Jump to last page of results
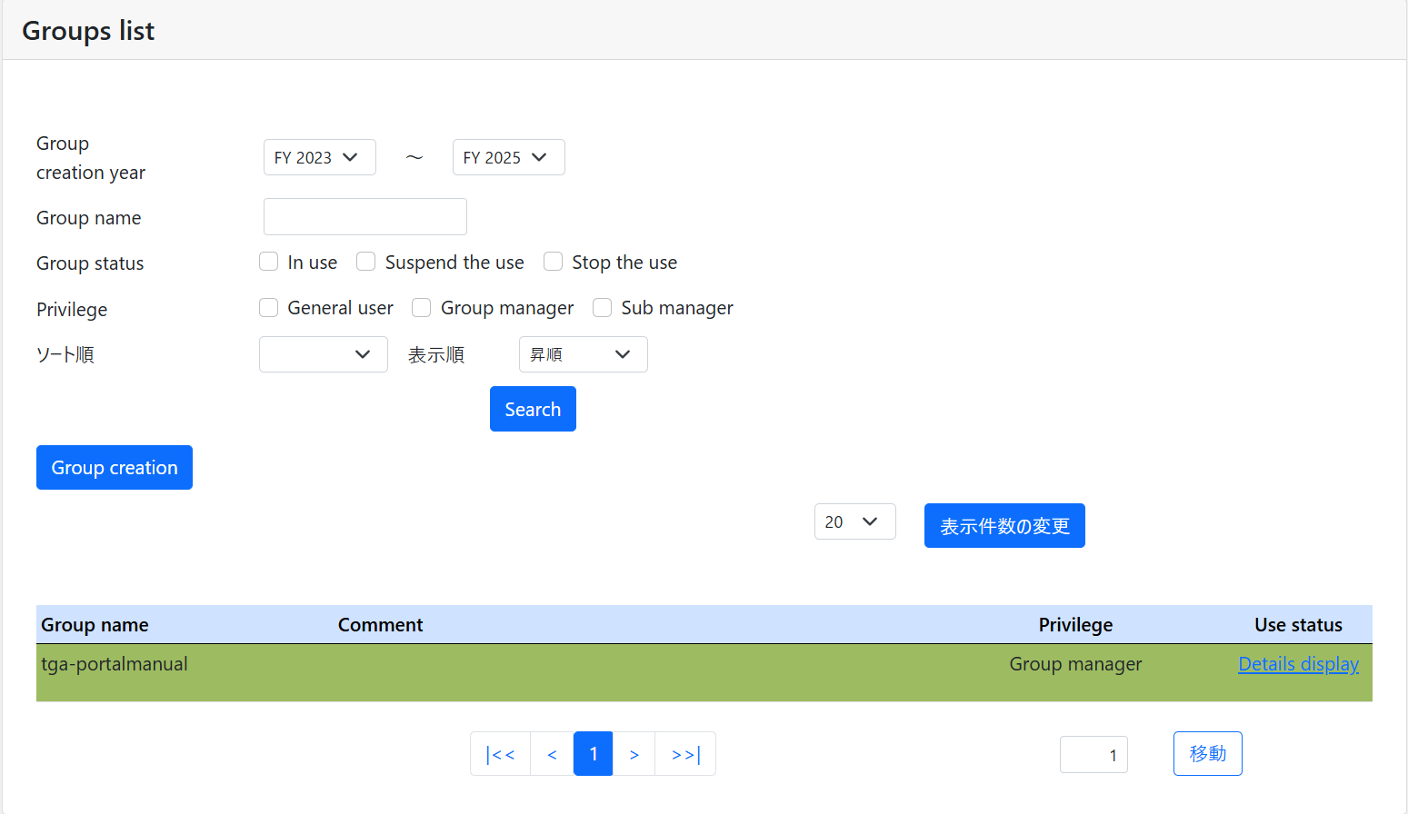This screenshot has height=814, width=1408. (x=685, y=754)
